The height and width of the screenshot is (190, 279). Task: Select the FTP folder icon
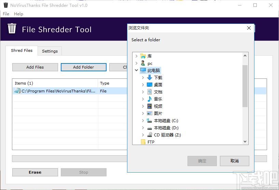click(143, 142)
